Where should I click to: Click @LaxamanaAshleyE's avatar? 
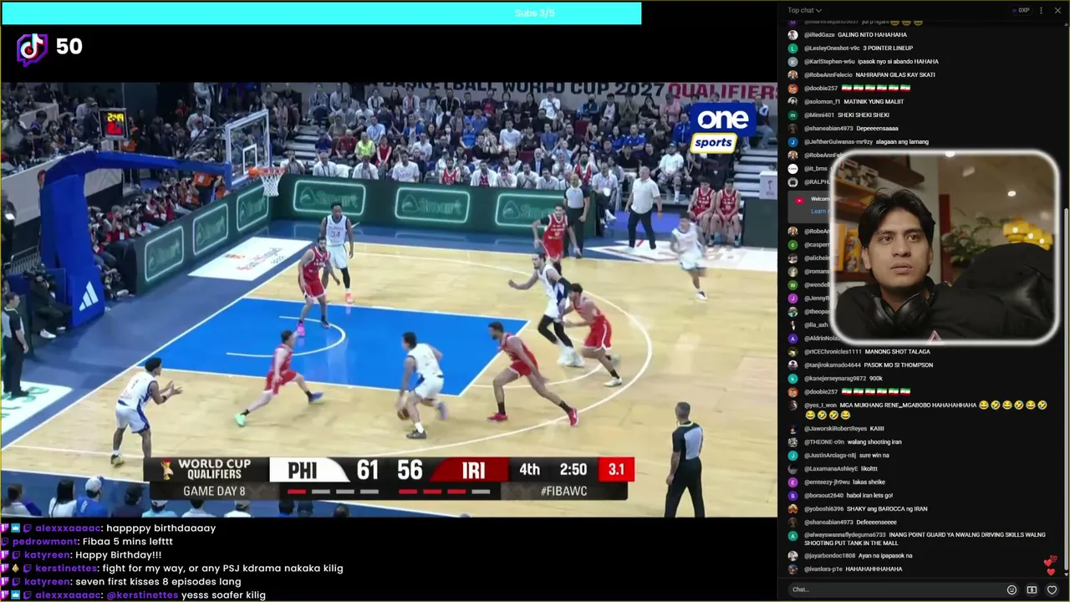tap(792, 469)
